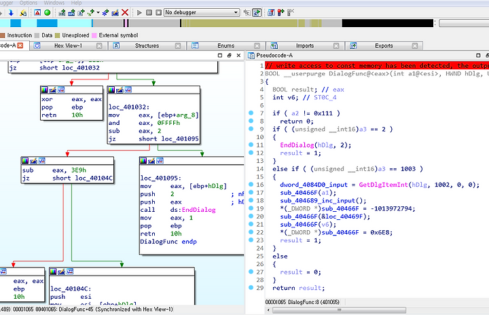Viewport: 489px width, 315px height.
Task: Click the green circle toolbar icon
Action: (x=48, y=12)
